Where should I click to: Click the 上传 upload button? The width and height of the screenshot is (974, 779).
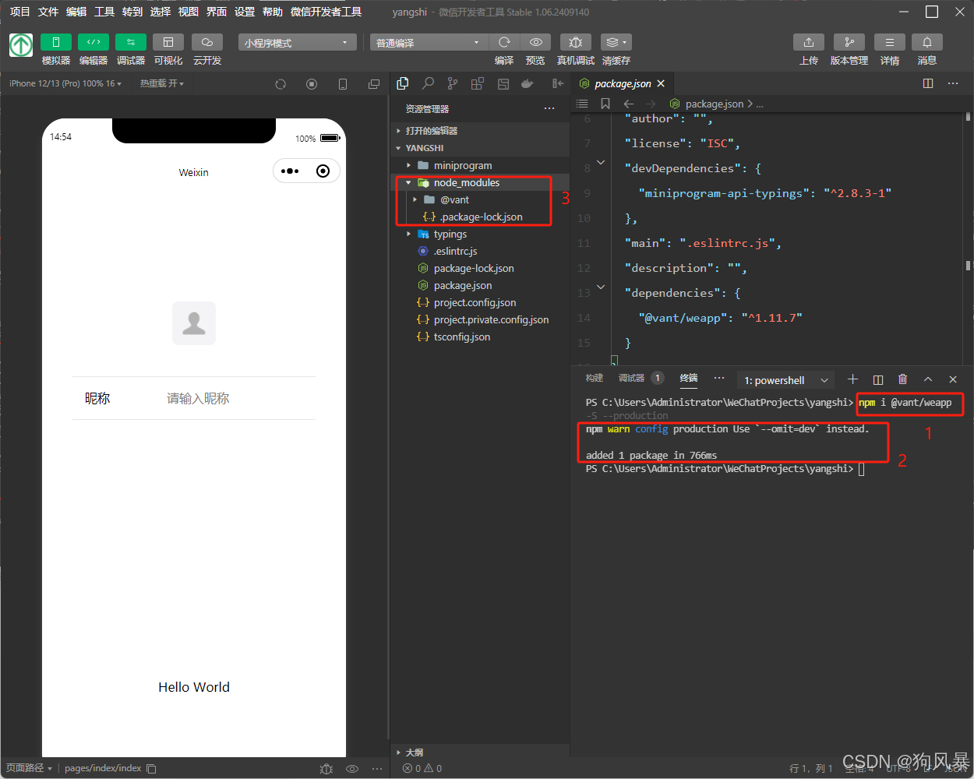[809, 49]
